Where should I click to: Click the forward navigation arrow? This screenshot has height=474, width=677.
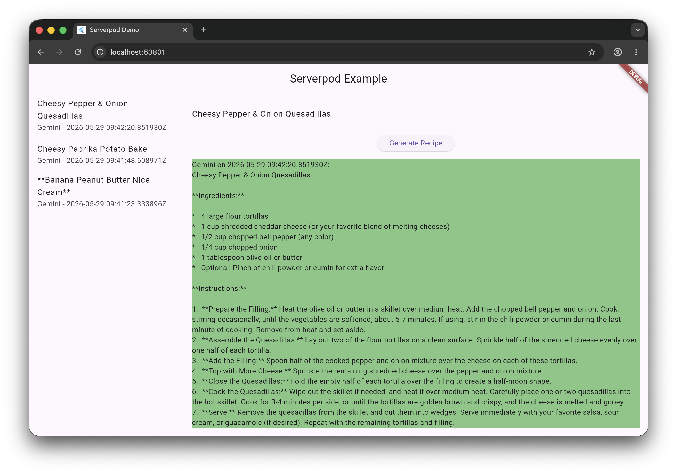pos(59,52)
